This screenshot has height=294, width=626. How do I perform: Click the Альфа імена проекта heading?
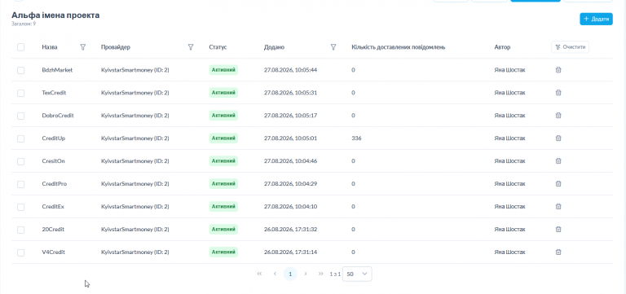pos(55,15)
